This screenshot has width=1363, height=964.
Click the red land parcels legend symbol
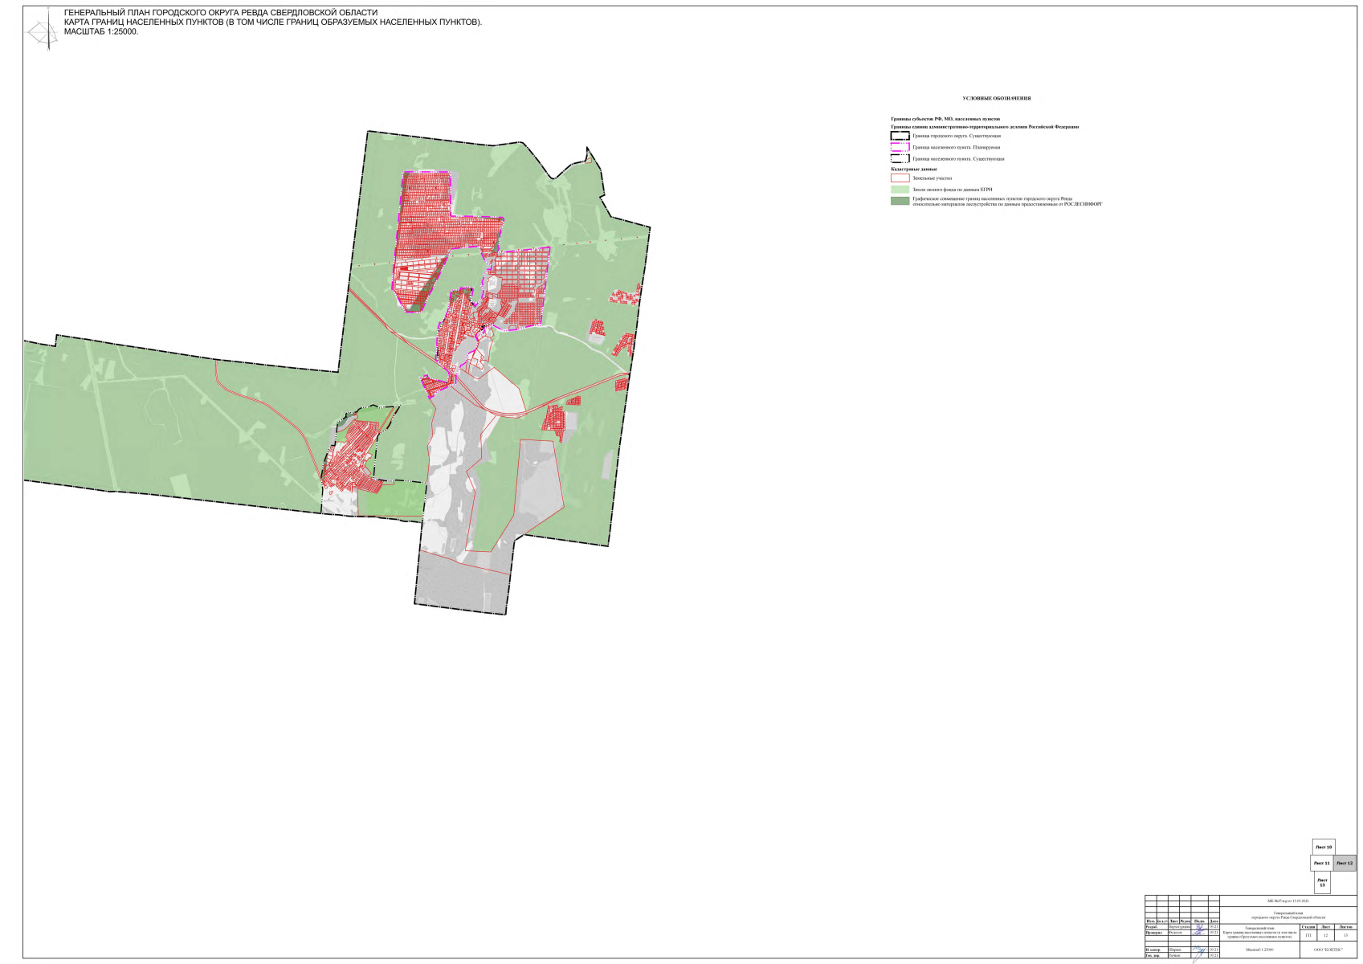tap(900, 178)
